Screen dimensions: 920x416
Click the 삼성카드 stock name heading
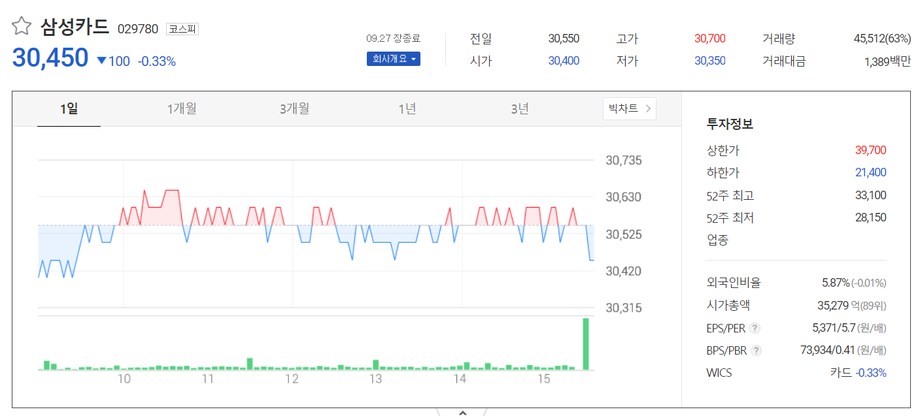tap(75, 27)
